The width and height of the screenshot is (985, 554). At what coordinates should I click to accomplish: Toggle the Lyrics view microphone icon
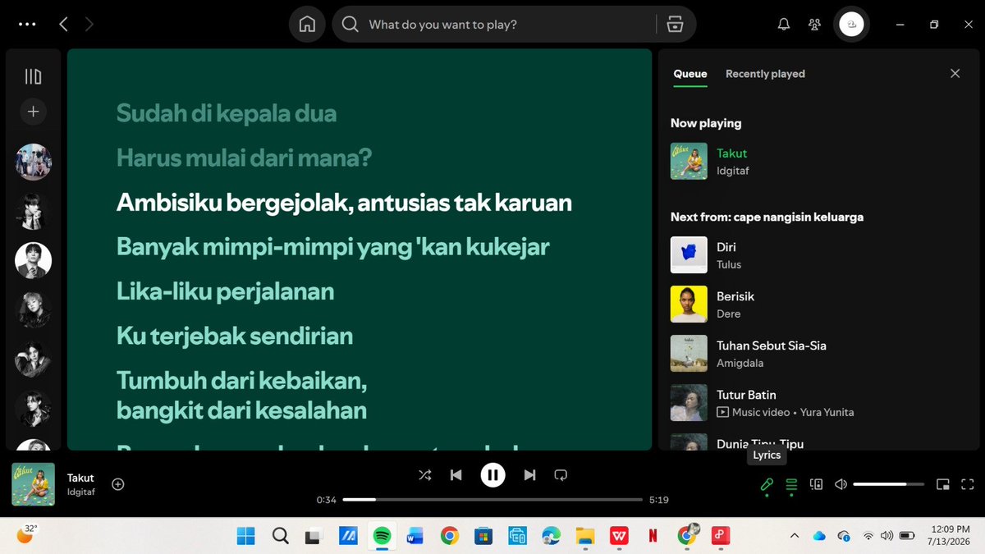(x=767, y=484)
